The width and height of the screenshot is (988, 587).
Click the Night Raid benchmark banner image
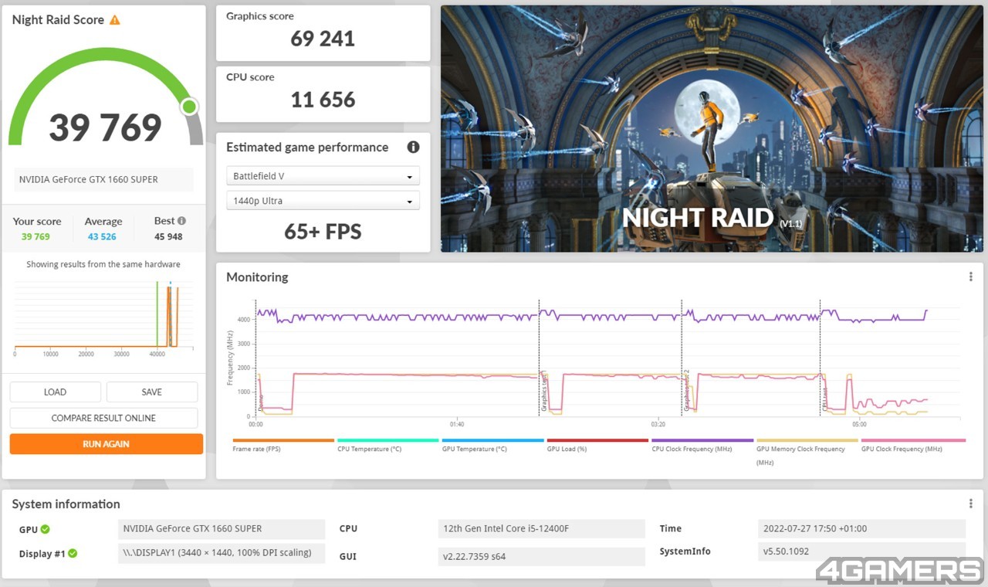[712, 129]
